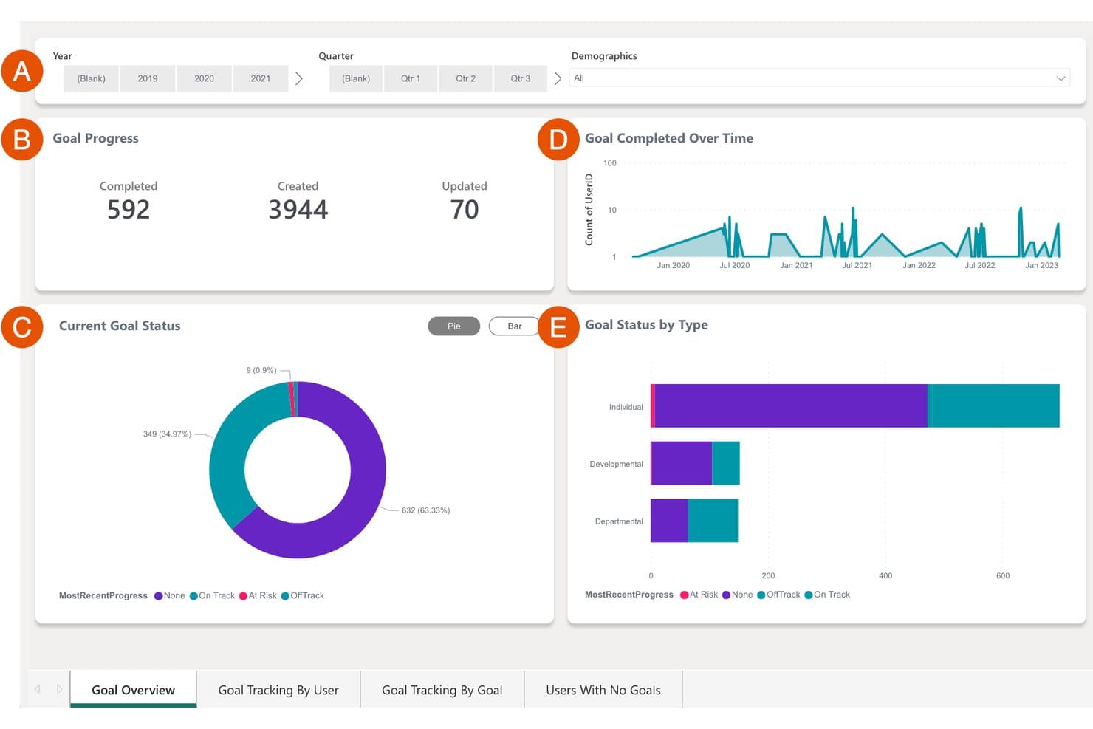Click the purple Developmental bar segment

682,463
